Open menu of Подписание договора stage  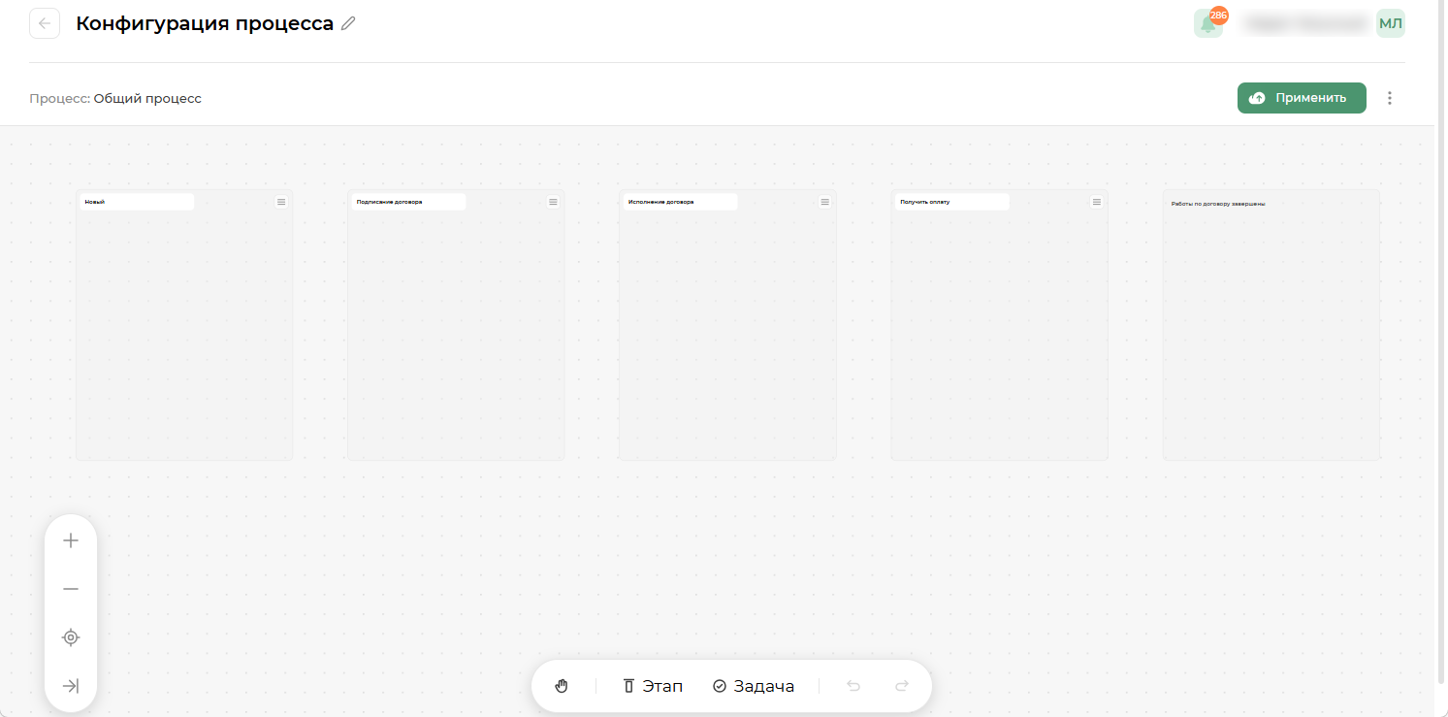[x=553, y=202]
